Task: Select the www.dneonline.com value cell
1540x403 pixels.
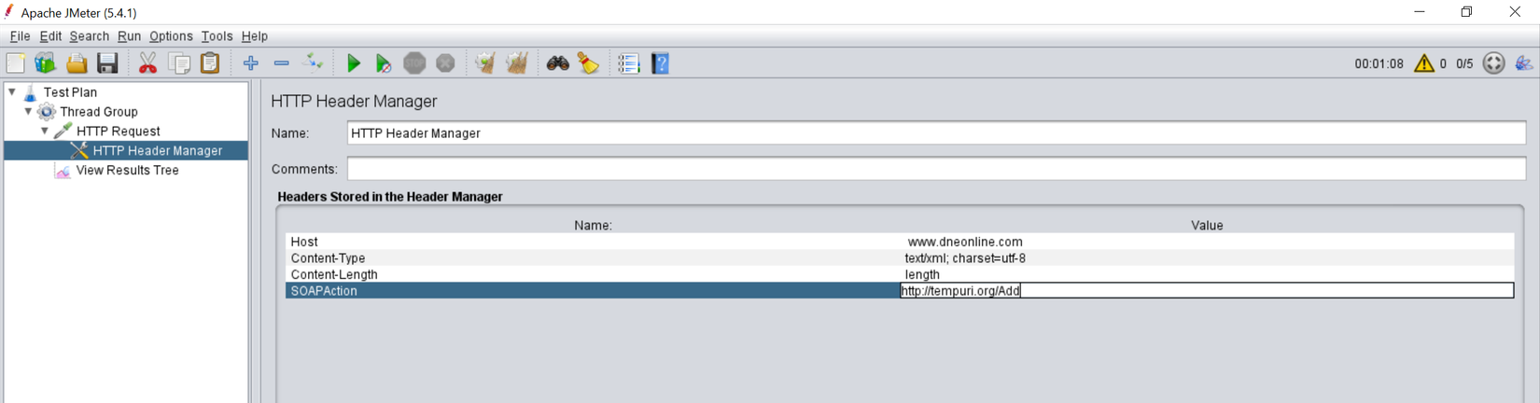Action: [x=1207, y=242]
